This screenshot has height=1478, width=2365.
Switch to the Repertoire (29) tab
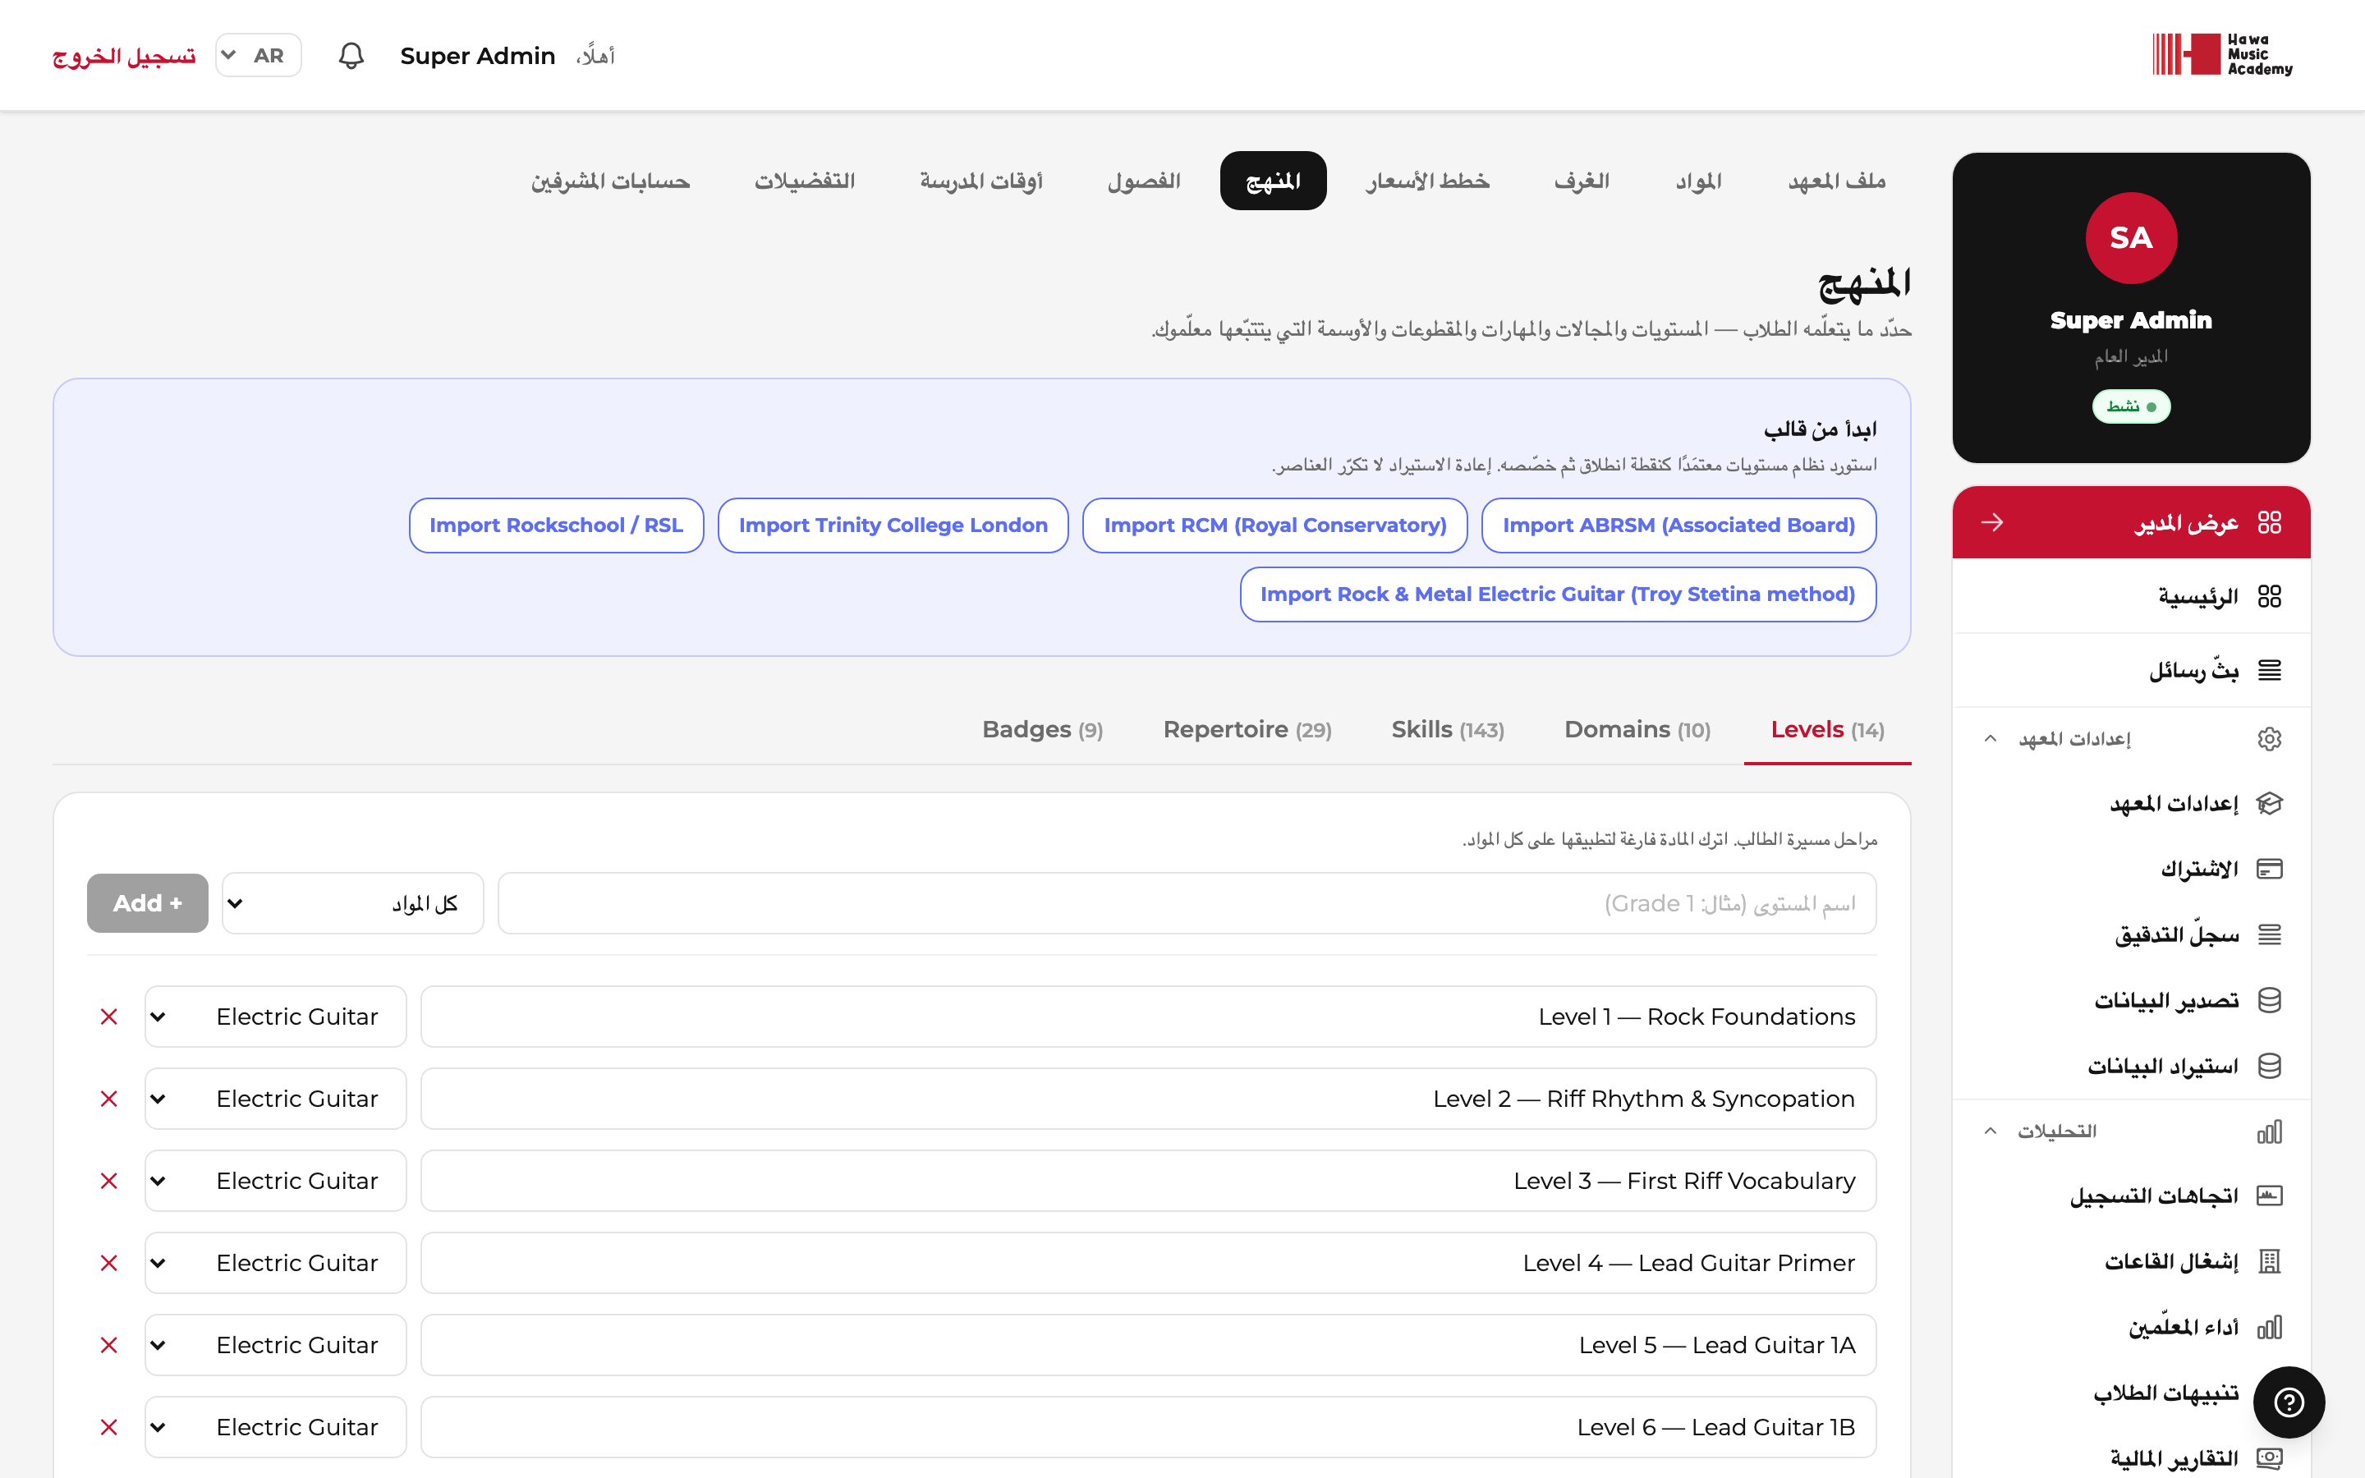click(1247, 729)
